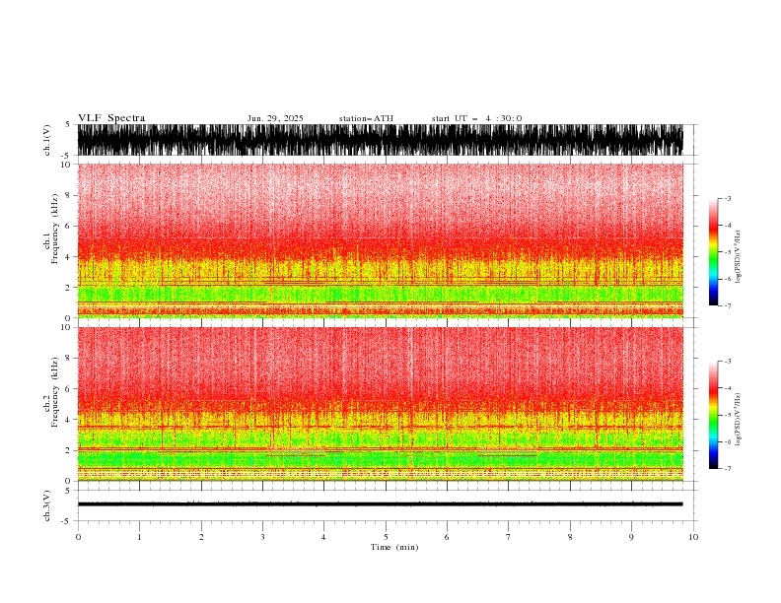The width and height of the screenshot is (781, 603).
Task: Click time axis tick label 1
Action: click(139, 537)
